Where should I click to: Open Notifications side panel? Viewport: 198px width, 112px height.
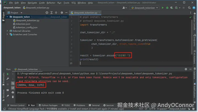point(194,90)
